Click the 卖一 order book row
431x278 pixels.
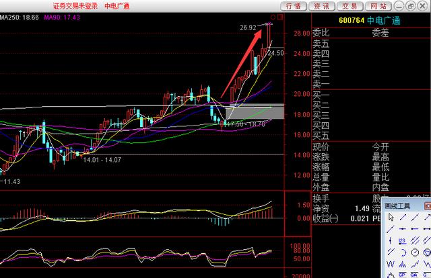[x=371, y=84]
